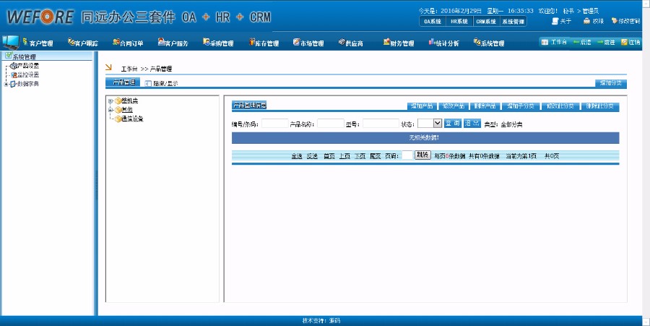Click the 后退 left arrow icon
The width and height of the screenshot is (650, 326).
coord(576,43)
